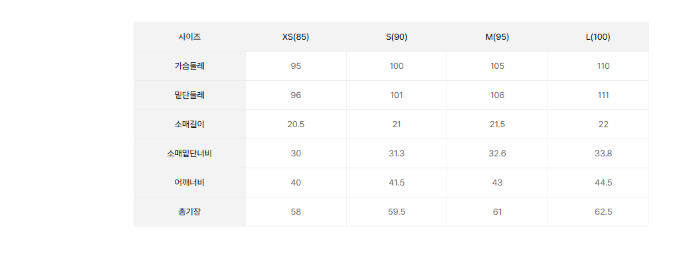Click sleeve length 21.5 for M
Image resolution: width=695 pixels, height=265 pixels.
(x=497, y=125)
